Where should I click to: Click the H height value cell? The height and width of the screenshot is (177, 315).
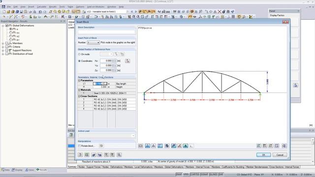[100, 87]
